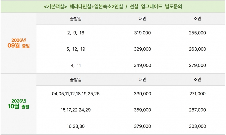Screen dimensions: 226x135
Task: Select departure dates 16,23,30
Action: [x=76, y=126]
